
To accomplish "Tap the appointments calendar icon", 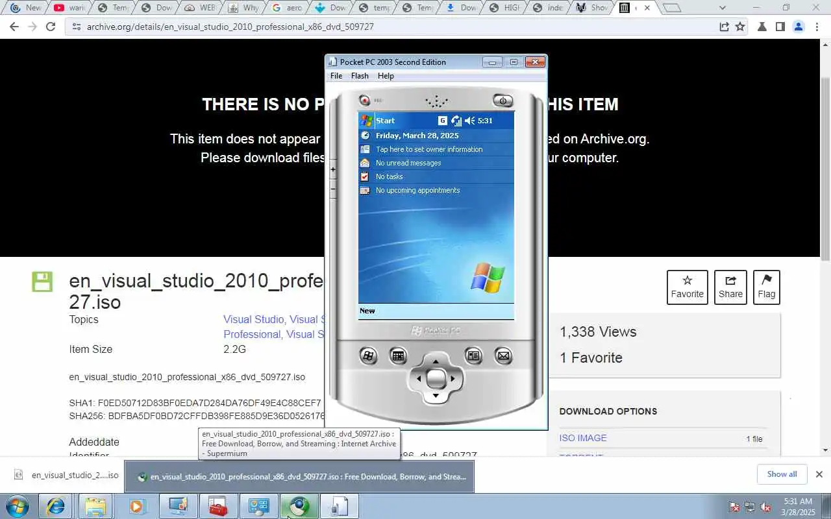I will click(365, 190).
